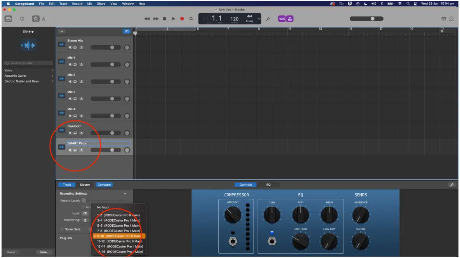Click the record button in the transport
This screenshot has height=258, width=460.
tap(181, 18)
